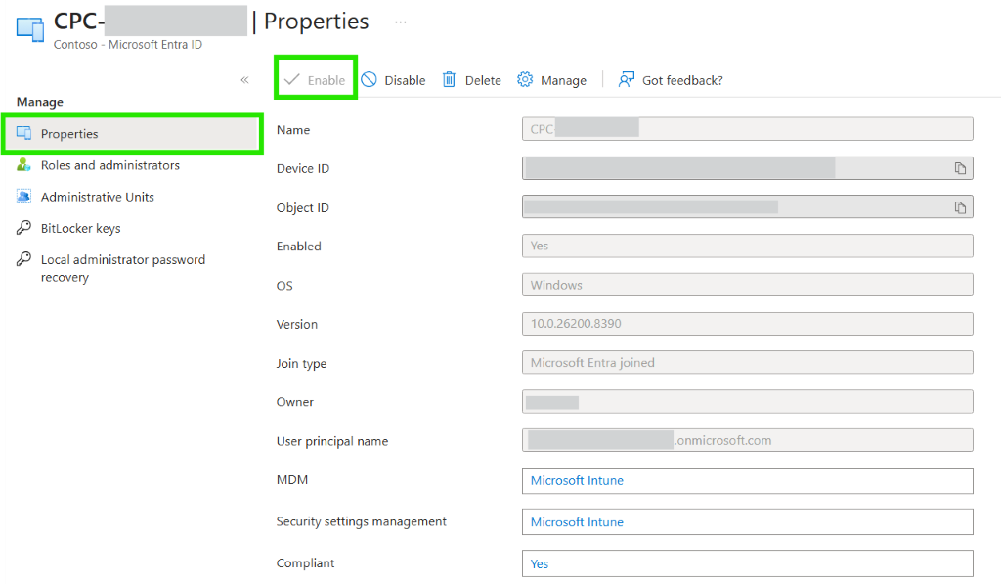Screen dimensions: 1001x584
Task: Click the Yes link in Compliant field
Action: [540, 563]
